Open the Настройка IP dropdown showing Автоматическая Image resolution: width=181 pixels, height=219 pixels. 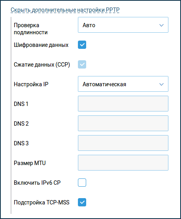coord(123,84)
